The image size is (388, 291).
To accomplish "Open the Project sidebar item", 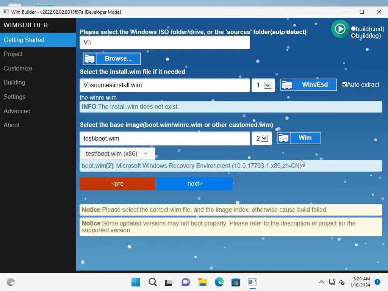I will tap(38, 54).
